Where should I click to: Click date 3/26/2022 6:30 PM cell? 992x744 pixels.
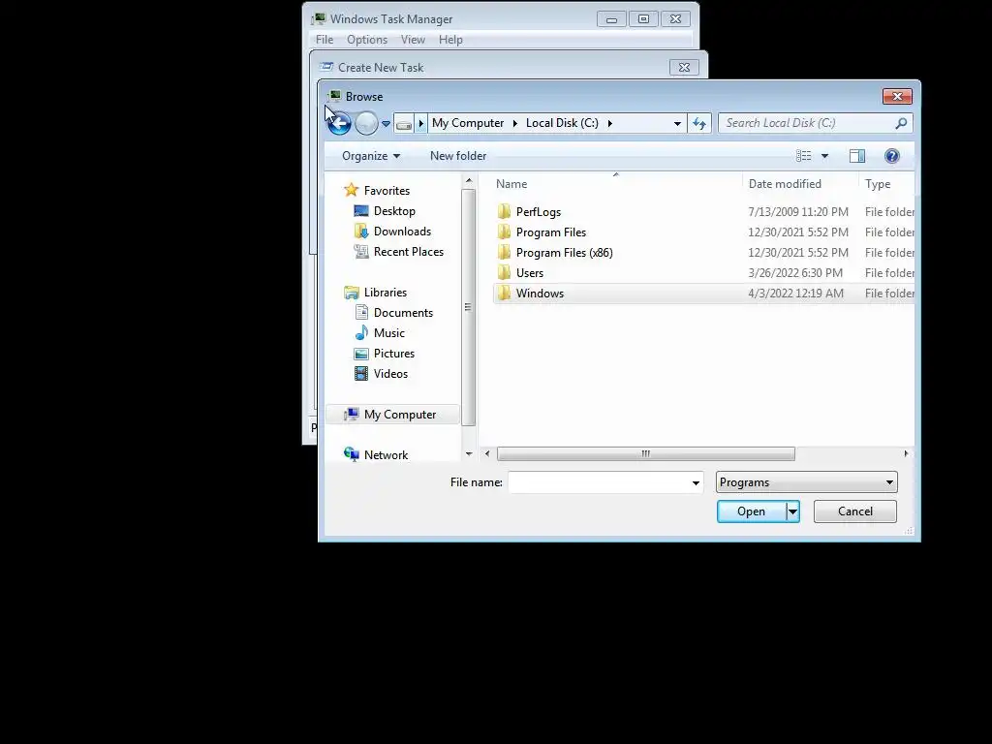[795, 272]
